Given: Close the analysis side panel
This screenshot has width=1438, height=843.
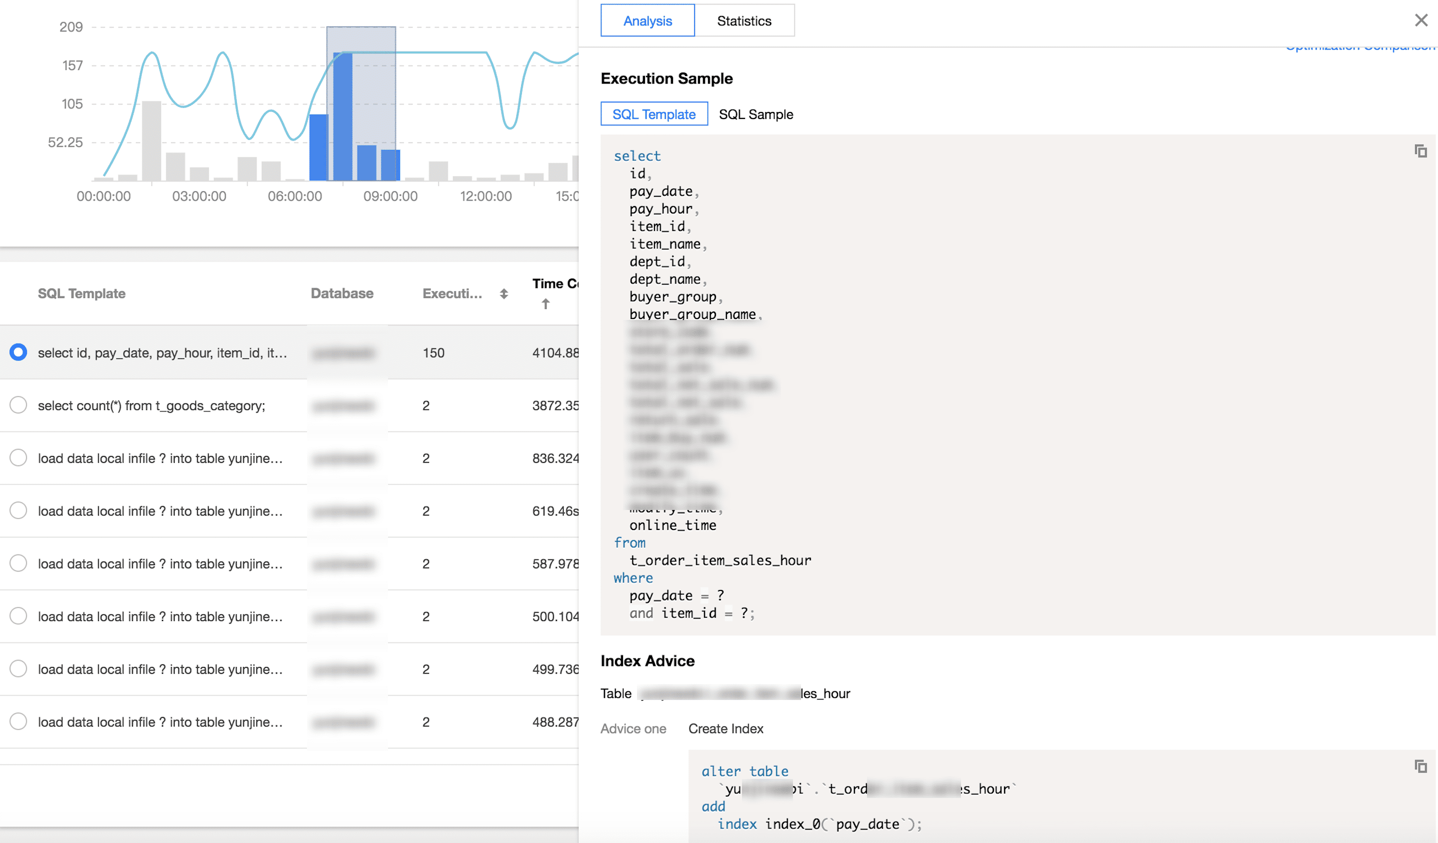Looking at the screenshot, I should point(1421,20).
